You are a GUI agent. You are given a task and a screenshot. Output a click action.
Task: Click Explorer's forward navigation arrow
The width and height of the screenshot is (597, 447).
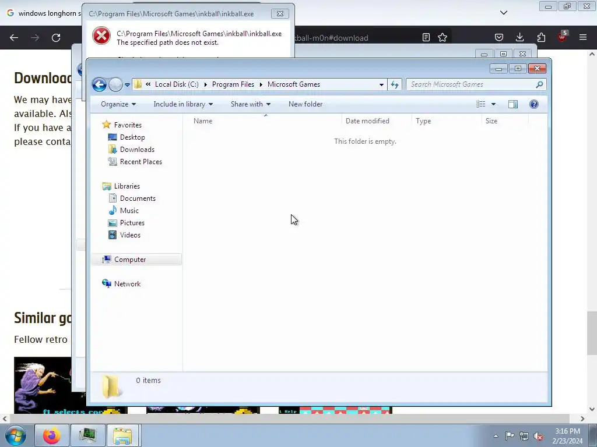coord(115,84)
